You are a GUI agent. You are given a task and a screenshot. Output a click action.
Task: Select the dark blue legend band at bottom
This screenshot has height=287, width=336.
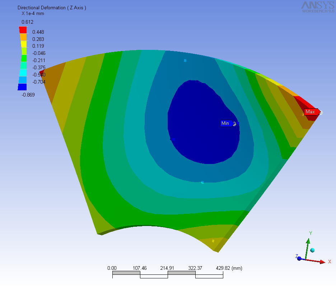22,87
